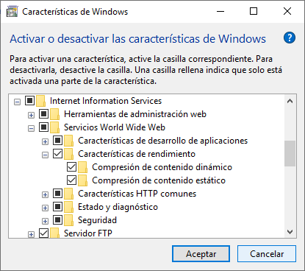Select Compresión de contenido estático label
This screenshot has height=271, width=305.
click(159, 180)
